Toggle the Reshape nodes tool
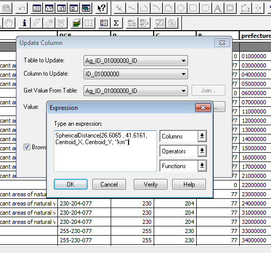Screen dimensions: 271x253 pos(245,8)
